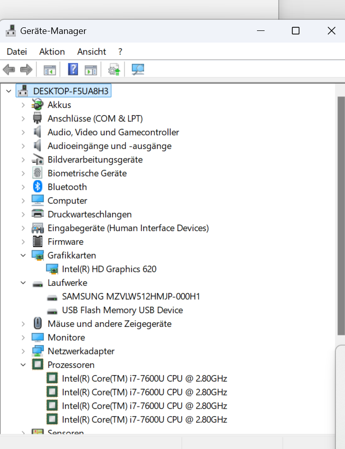The height and width of the screenshot is (449, 345).
Task: Click the Bildverarbeitungsgeräte camera icon
Action: coord(37,160)
